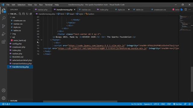Open the File menu
193x108 pixels.
[x=8, y=5]
